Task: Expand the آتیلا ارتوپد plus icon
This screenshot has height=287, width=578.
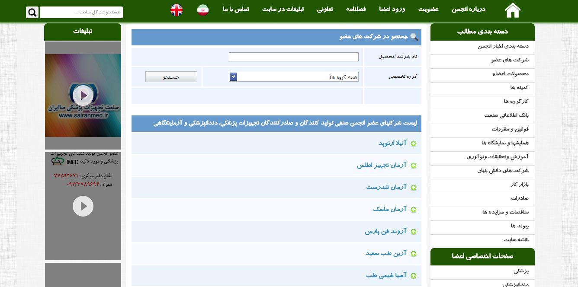Action: (x=414, y=143)
